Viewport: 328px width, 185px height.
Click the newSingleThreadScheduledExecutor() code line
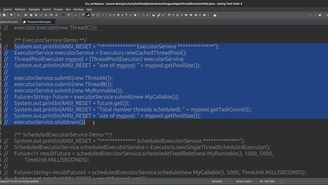pos(142,147)
